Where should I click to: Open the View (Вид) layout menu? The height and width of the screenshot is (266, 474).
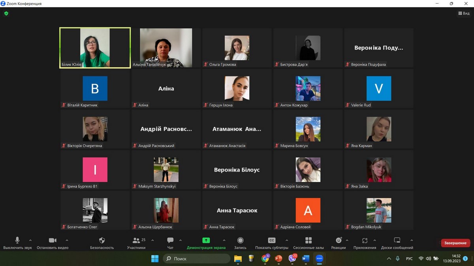(x=464, y=13)
